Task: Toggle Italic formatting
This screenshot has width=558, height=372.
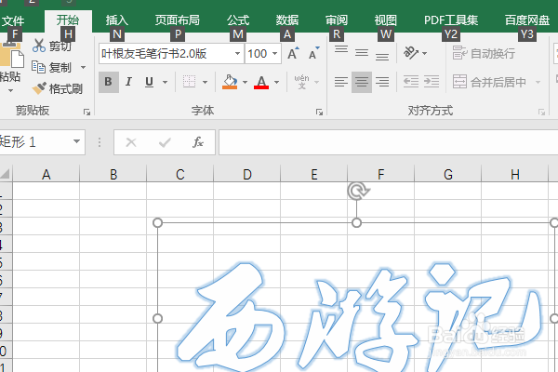Action: [x=129, y=82]
